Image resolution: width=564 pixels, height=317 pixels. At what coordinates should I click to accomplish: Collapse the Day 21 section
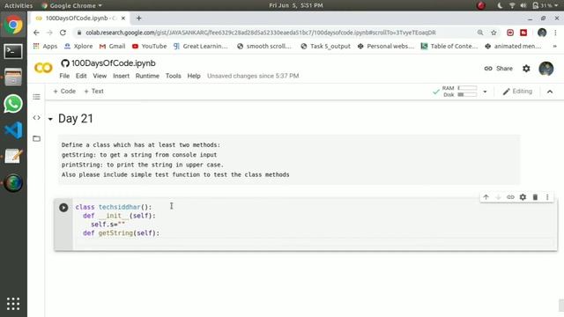(50, 119)
